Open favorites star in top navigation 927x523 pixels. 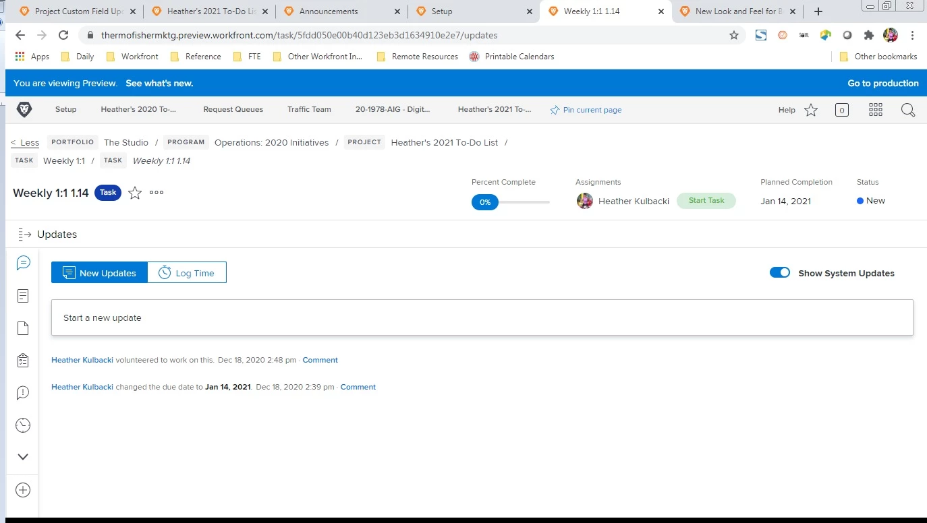[811, 110]
